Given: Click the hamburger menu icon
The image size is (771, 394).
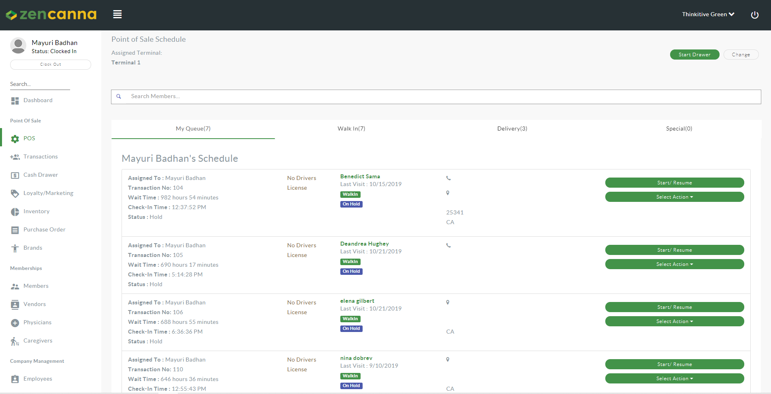Looking at the screenshot, I should [117, 15].
